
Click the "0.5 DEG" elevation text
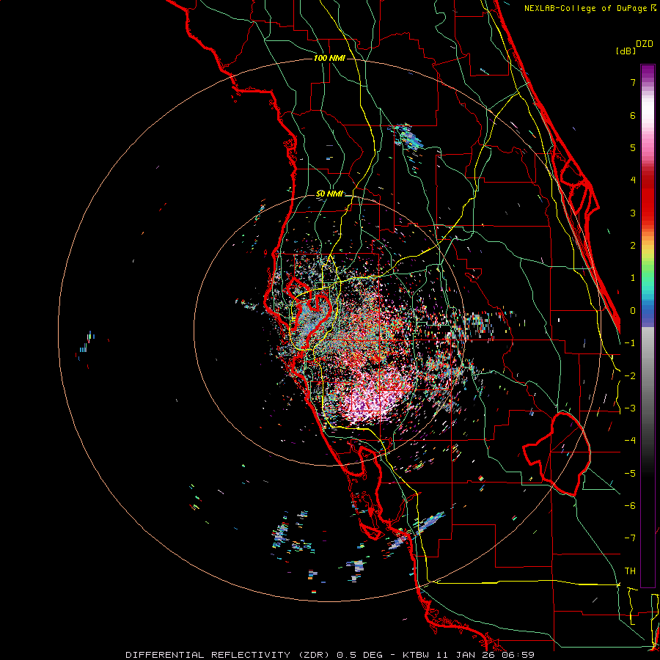click(360, 655)
